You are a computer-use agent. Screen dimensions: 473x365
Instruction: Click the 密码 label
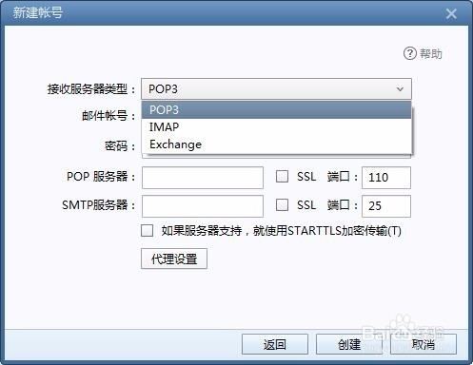[120, 145]
